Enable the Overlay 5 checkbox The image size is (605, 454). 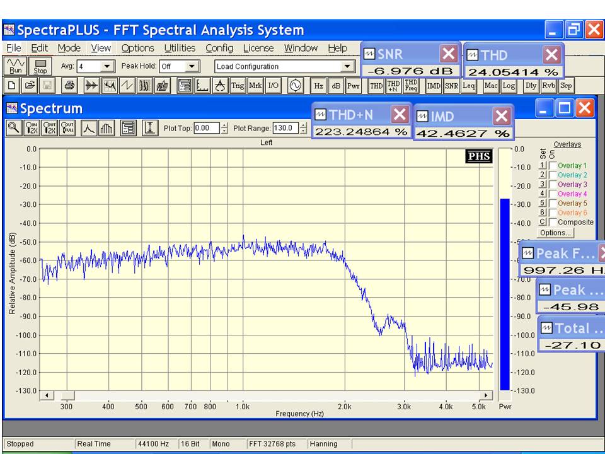(x=553, y=203)
